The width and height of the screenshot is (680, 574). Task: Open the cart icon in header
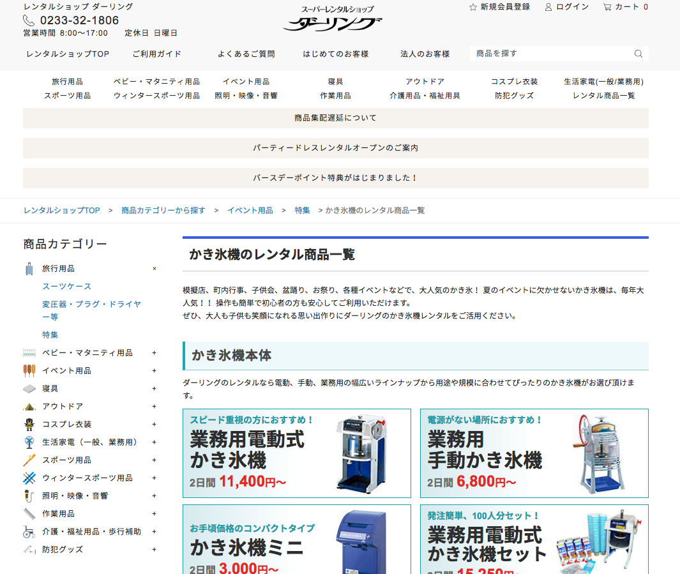tap(607, 7)
